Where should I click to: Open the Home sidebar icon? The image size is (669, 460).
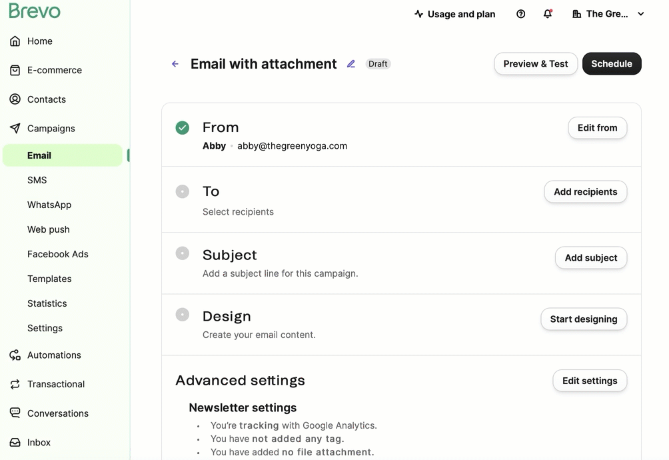click(14, 41)
